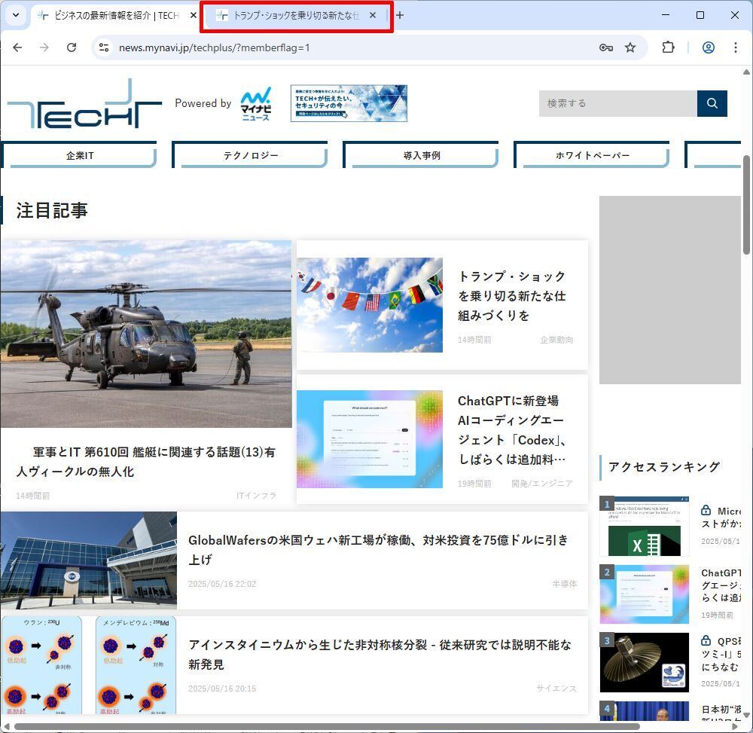The height and width of the screenshot is (733, 753).
Task: Click the 企業動向 category tag
Action: click(x=556, y=340)
